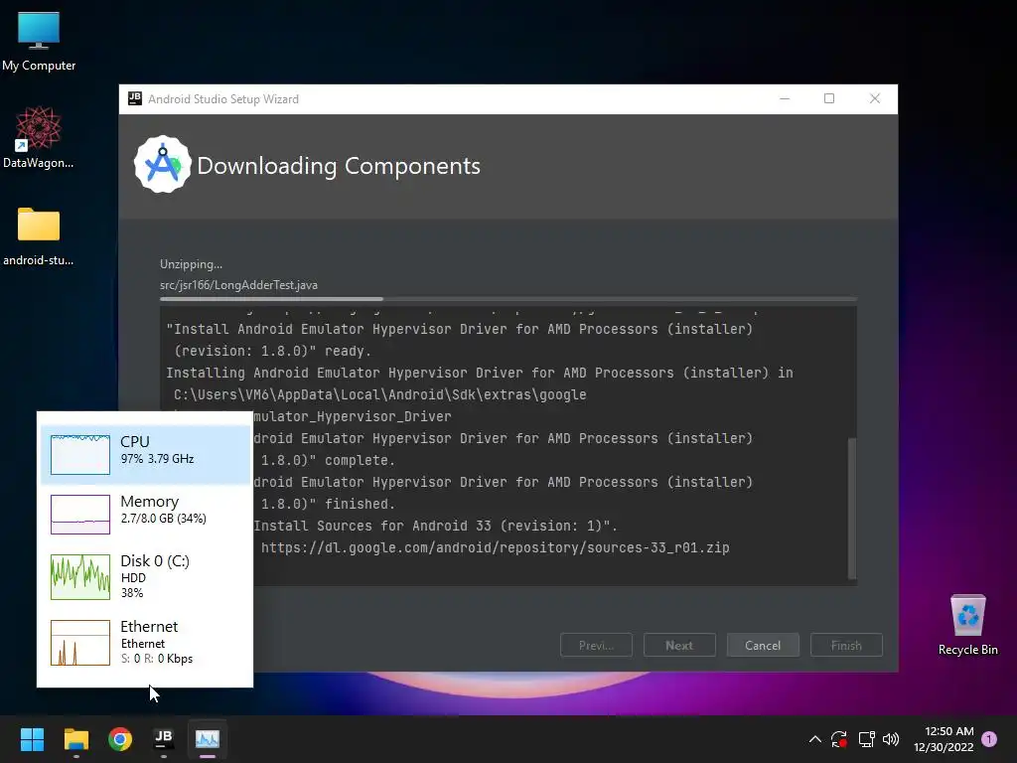The width and height of the screenshot is (1017, 763).
Task: Open the DataWagon desktop shortcut
Action: click(x=39, y=137)
